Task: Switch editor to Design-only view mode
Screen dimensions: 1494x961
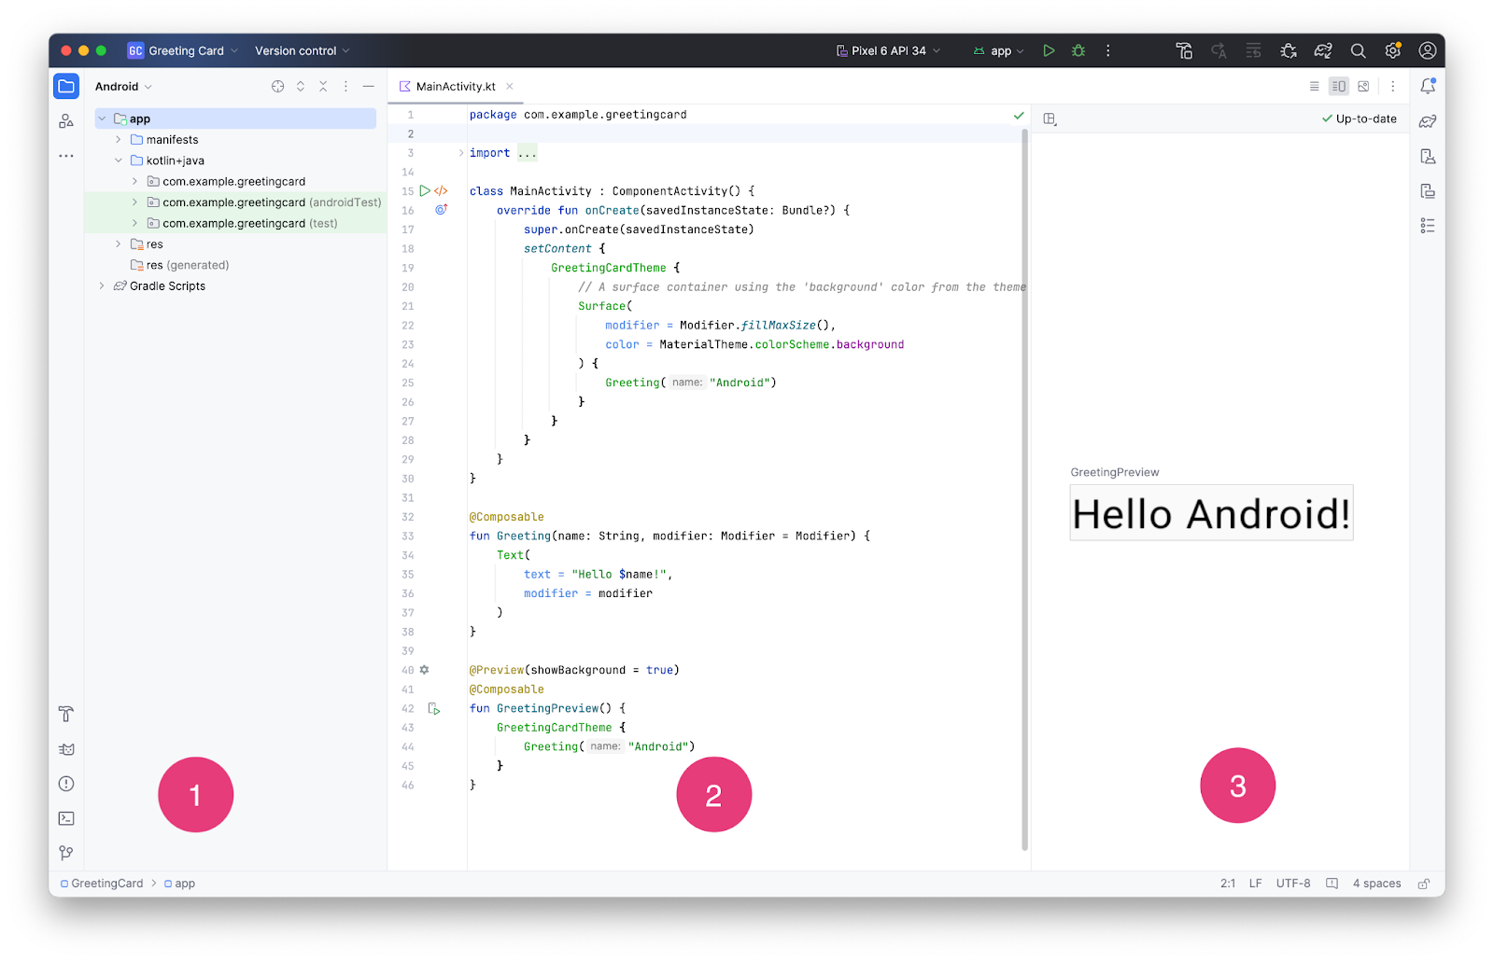Action: [1363, 86]
